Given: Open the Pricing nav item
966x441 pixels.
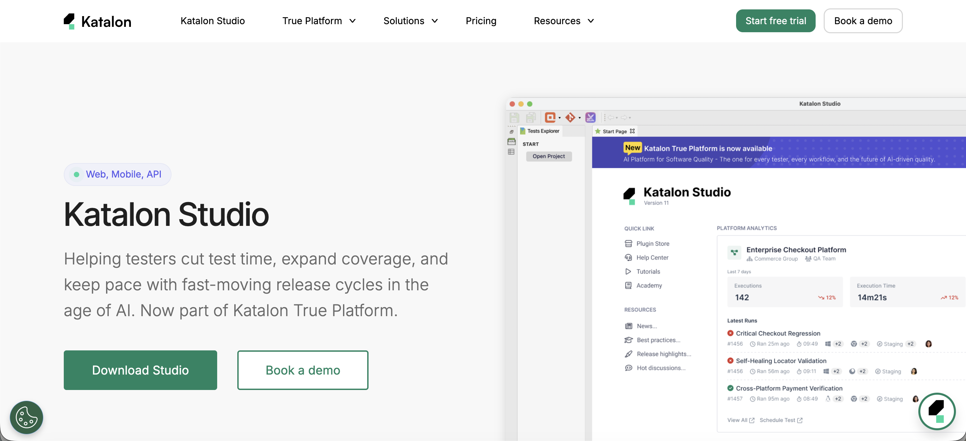Looking at the screenshot, I should point(481,21).
